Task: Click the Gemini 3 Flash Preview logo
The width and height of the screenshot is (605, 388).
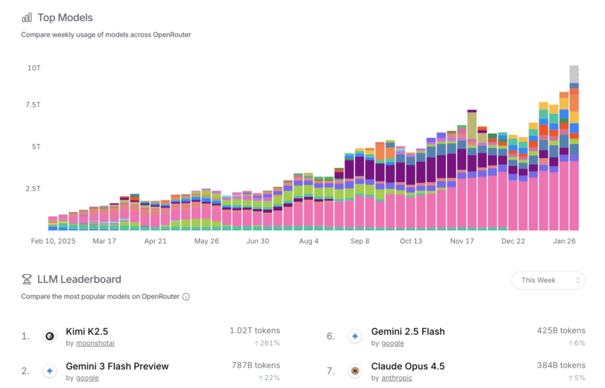Action: click(50, 370)
